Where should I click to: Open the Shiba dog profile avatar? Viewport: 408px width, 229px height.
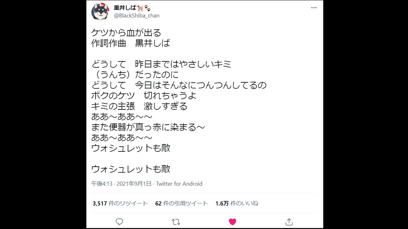tap(100, 12)
